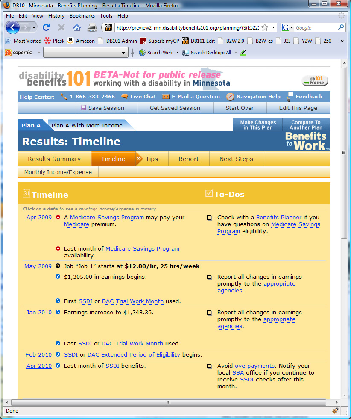This screenshot has width=351, height=419.
Task: Click the Start Over button
Action: [240, 108]
